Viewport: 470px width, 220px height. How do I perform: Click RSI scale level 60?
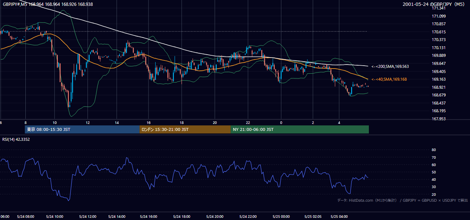(434, 165)
